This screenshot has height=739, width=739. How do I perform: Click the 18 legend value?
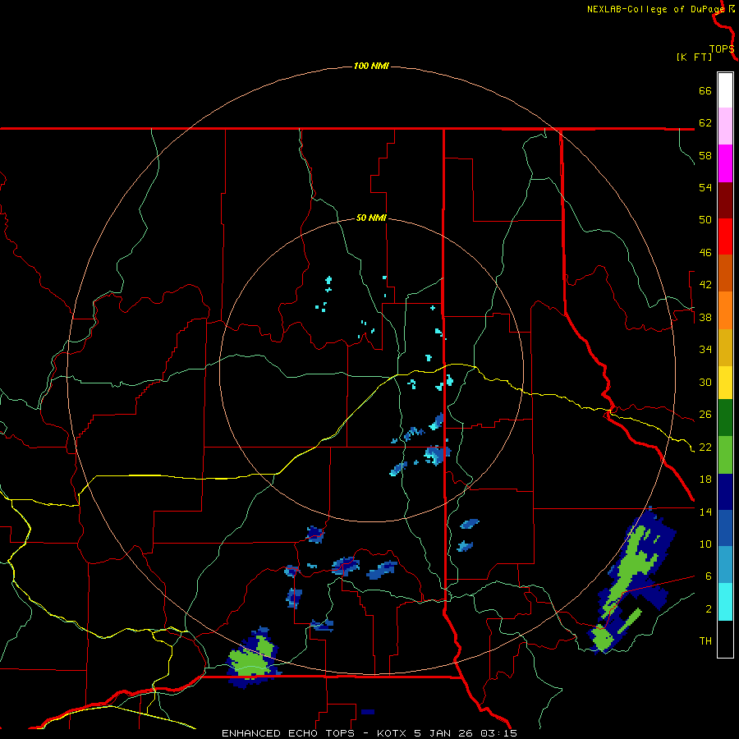tap(705, 480)
